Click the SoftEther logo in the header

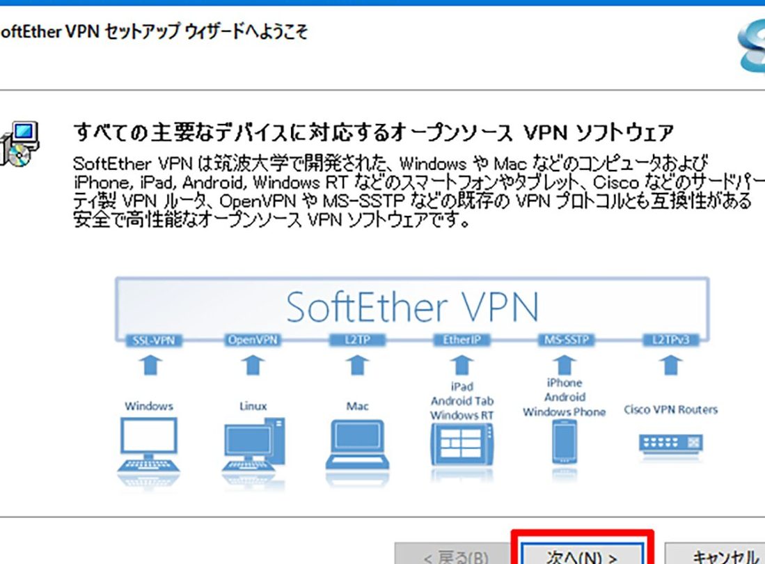click(752, 46)
